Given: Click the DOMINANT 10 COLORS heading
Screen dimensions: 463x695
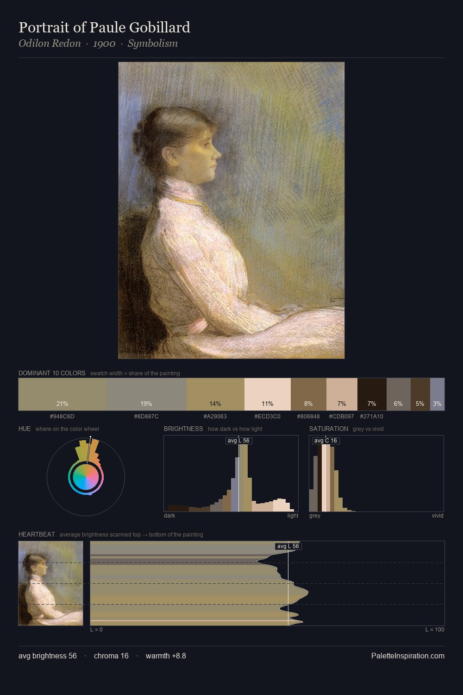Looking at the screenshot, I should [x=52, y=373].
